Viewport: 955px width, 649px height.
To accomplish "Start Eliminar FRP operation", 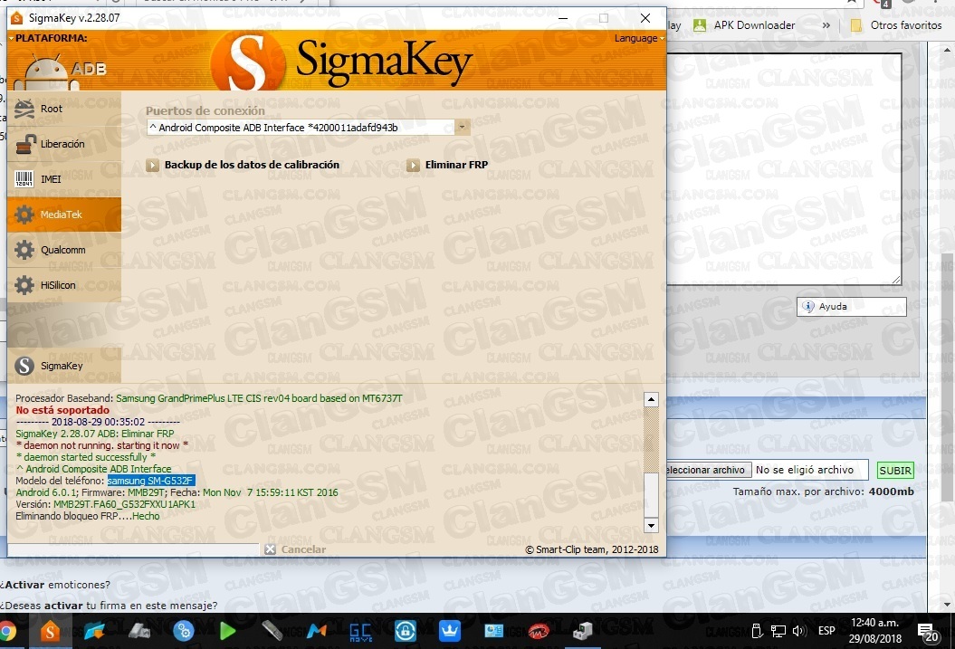I will 448,165.
